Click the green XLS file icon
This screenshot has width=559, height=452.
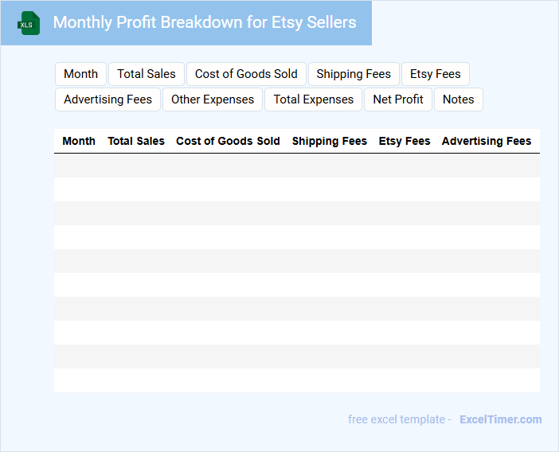point(29,24)
